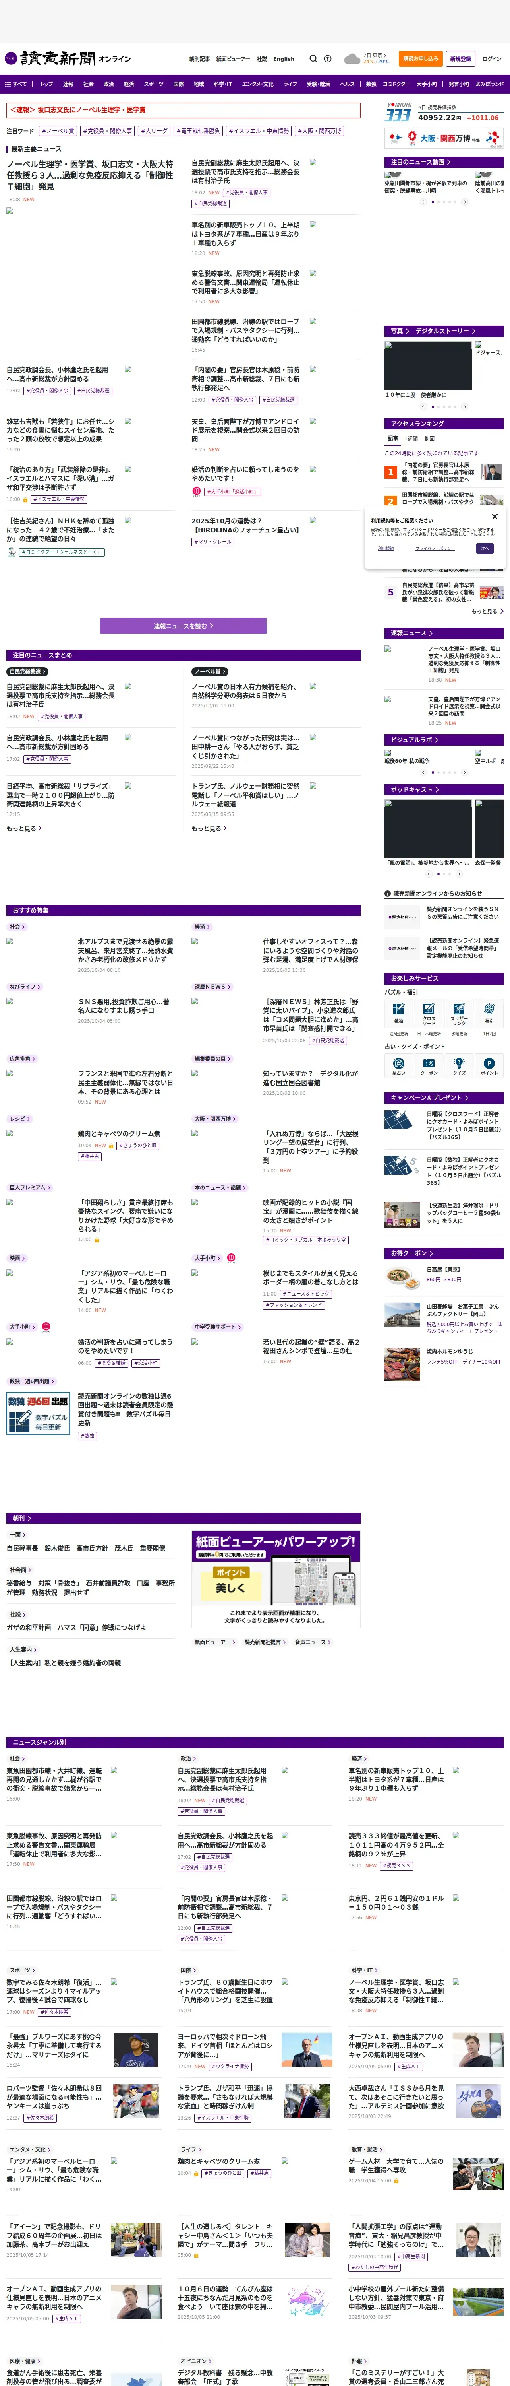Open ranking article number 1
510x2386 pixels.
[x=444, y=472]
